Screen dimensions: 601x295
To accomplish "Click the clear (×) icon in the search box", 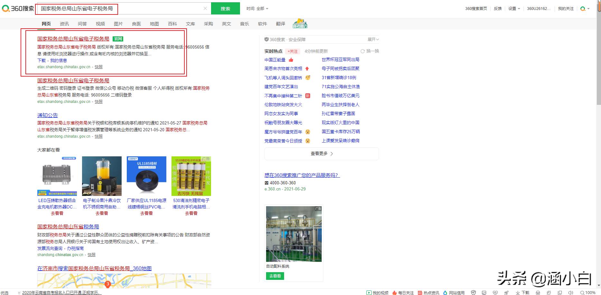I will point(205,9).
